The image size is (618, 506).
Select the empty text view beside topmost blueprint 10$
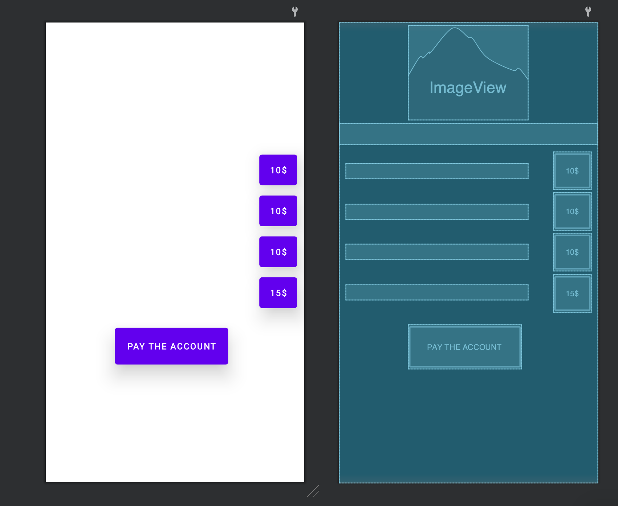click(x=437, y=171)
